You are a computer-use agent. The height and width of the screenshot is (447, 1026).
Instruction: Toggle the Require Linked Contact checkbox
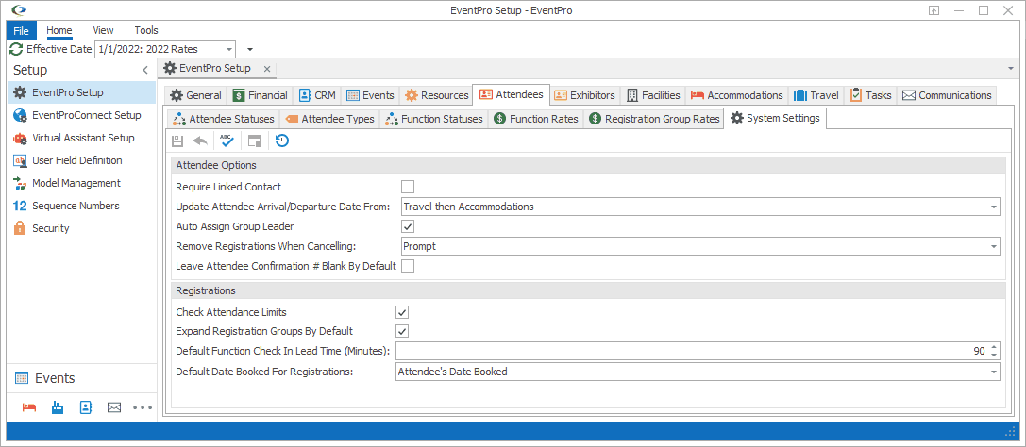[x=408, y=187]
